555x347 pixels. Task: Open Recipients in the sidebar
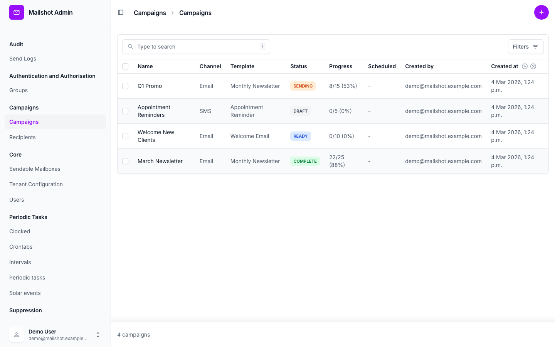coord(22,137)
